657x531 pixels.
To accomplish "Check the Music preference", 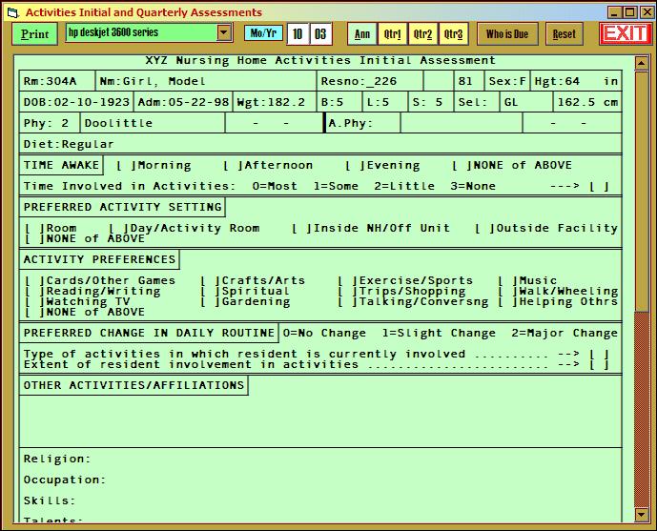I will (508, 280).
